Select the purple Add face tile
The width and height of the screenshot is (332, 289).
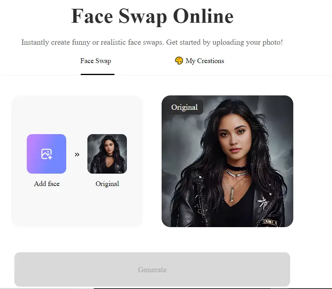point(47,154)
